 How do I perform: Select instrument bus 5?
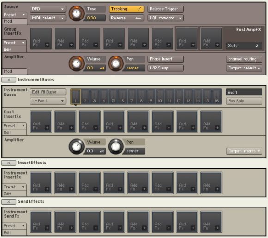click(113, 97)
